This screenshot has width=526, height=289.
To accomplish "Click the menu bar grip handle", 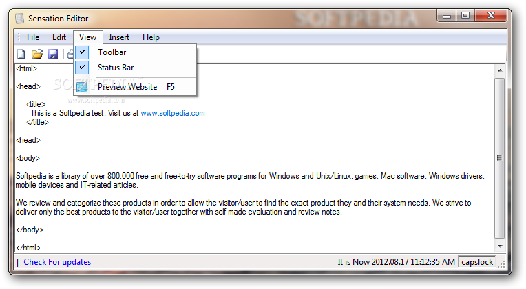I will click(x=19, y=37).
